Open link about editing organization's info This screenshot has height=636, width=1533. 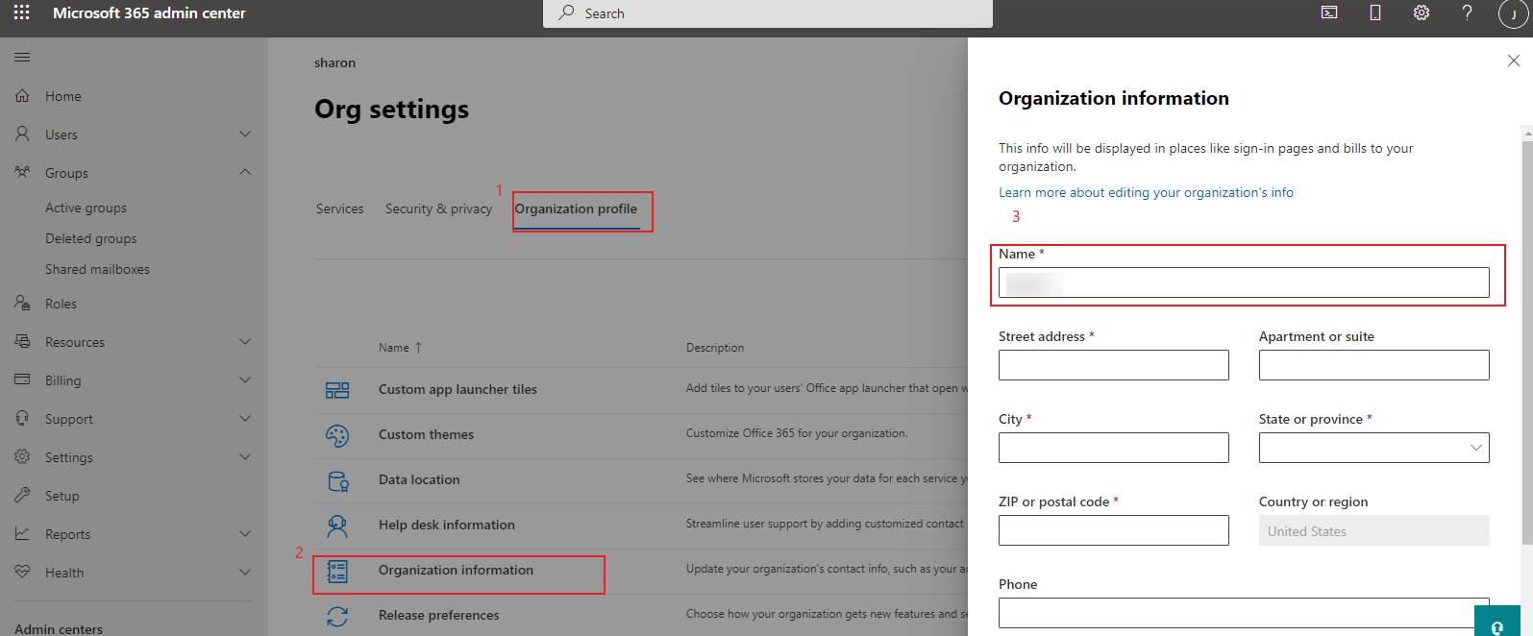coord(1146,192)
